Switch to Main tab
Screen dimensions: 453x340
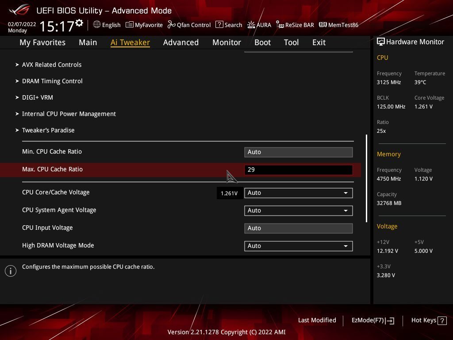coord(88,42)
